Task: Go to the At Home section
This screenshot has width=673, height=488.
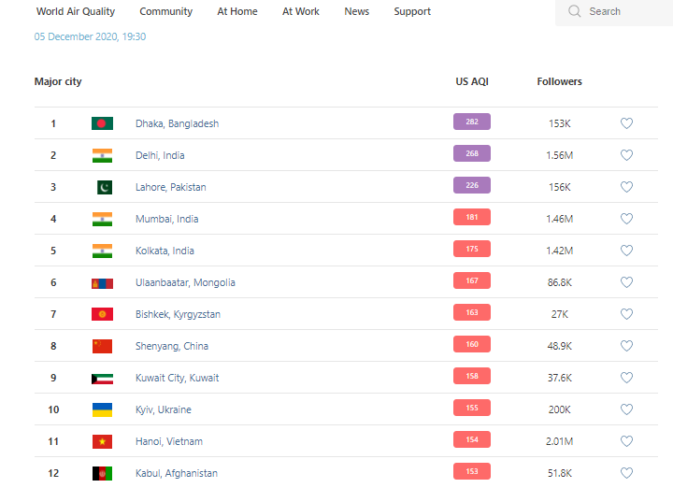Action: [x=237, y=11]
